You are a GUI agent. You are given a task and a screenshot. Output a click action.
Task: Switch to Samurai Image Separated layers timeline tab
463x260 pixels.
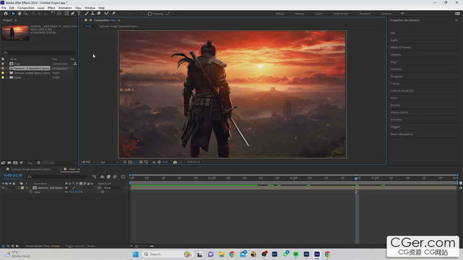(31, 170)
